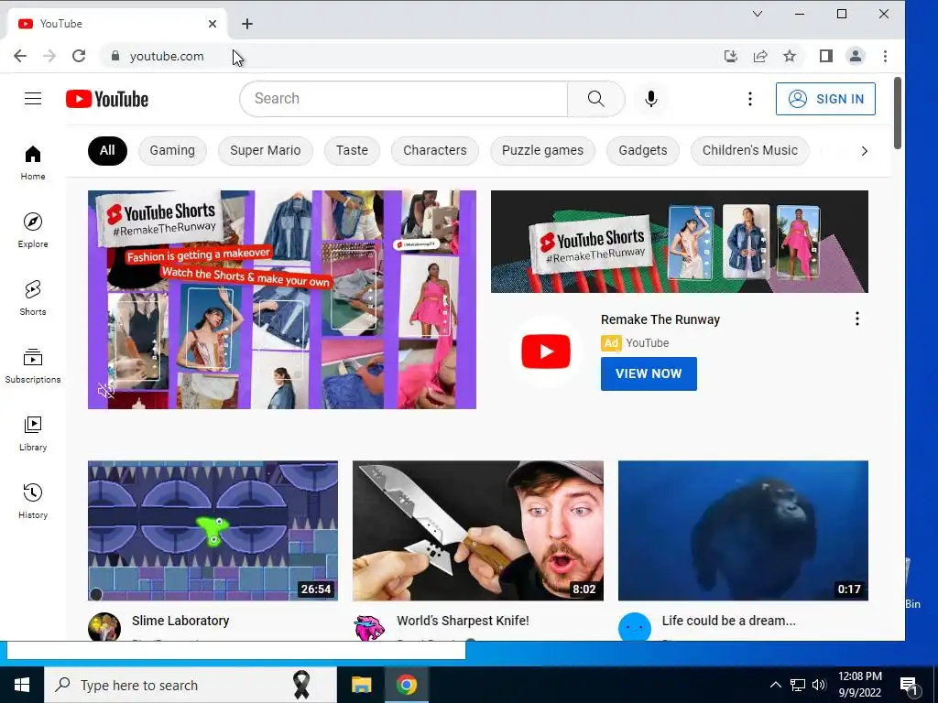Screen dimensions: 938x703
Task: Unmute the Shorts promo video
Action: pyautogui.click(x=106, y=391)
